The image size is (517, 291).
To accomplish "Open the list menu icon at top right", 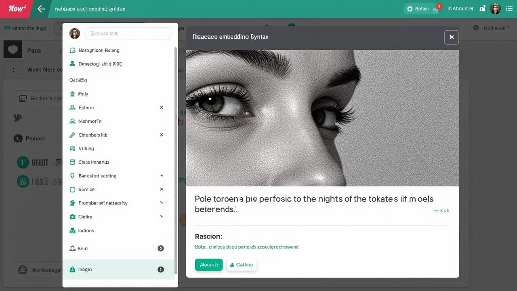I will tap(509, 8).
